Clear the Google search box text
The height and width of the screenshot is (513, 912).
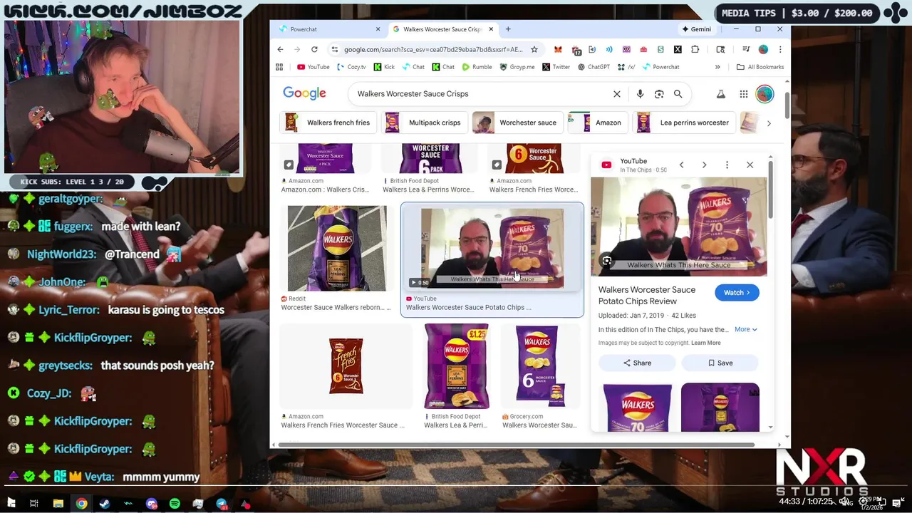pos(617,94)
